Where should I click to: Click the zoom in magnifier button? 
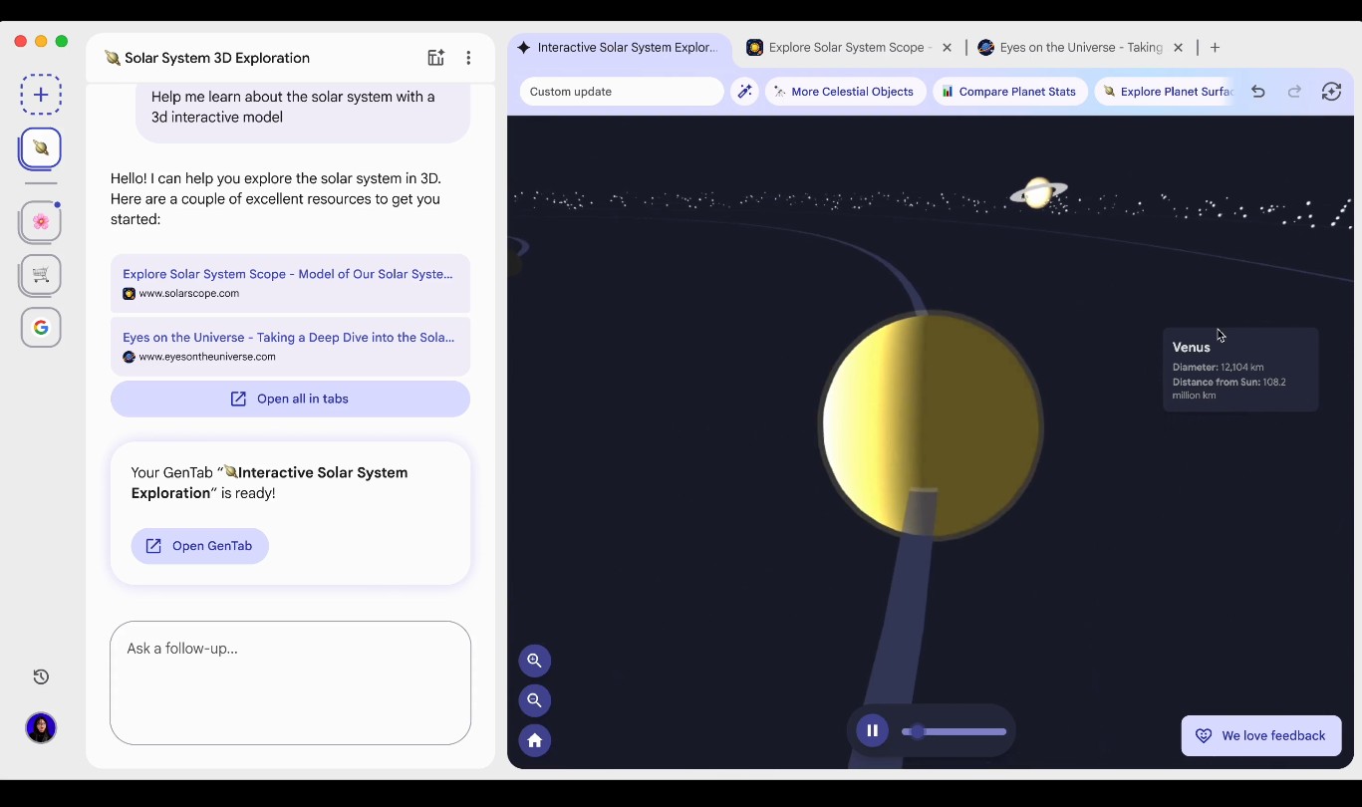[x=535, y=661]
